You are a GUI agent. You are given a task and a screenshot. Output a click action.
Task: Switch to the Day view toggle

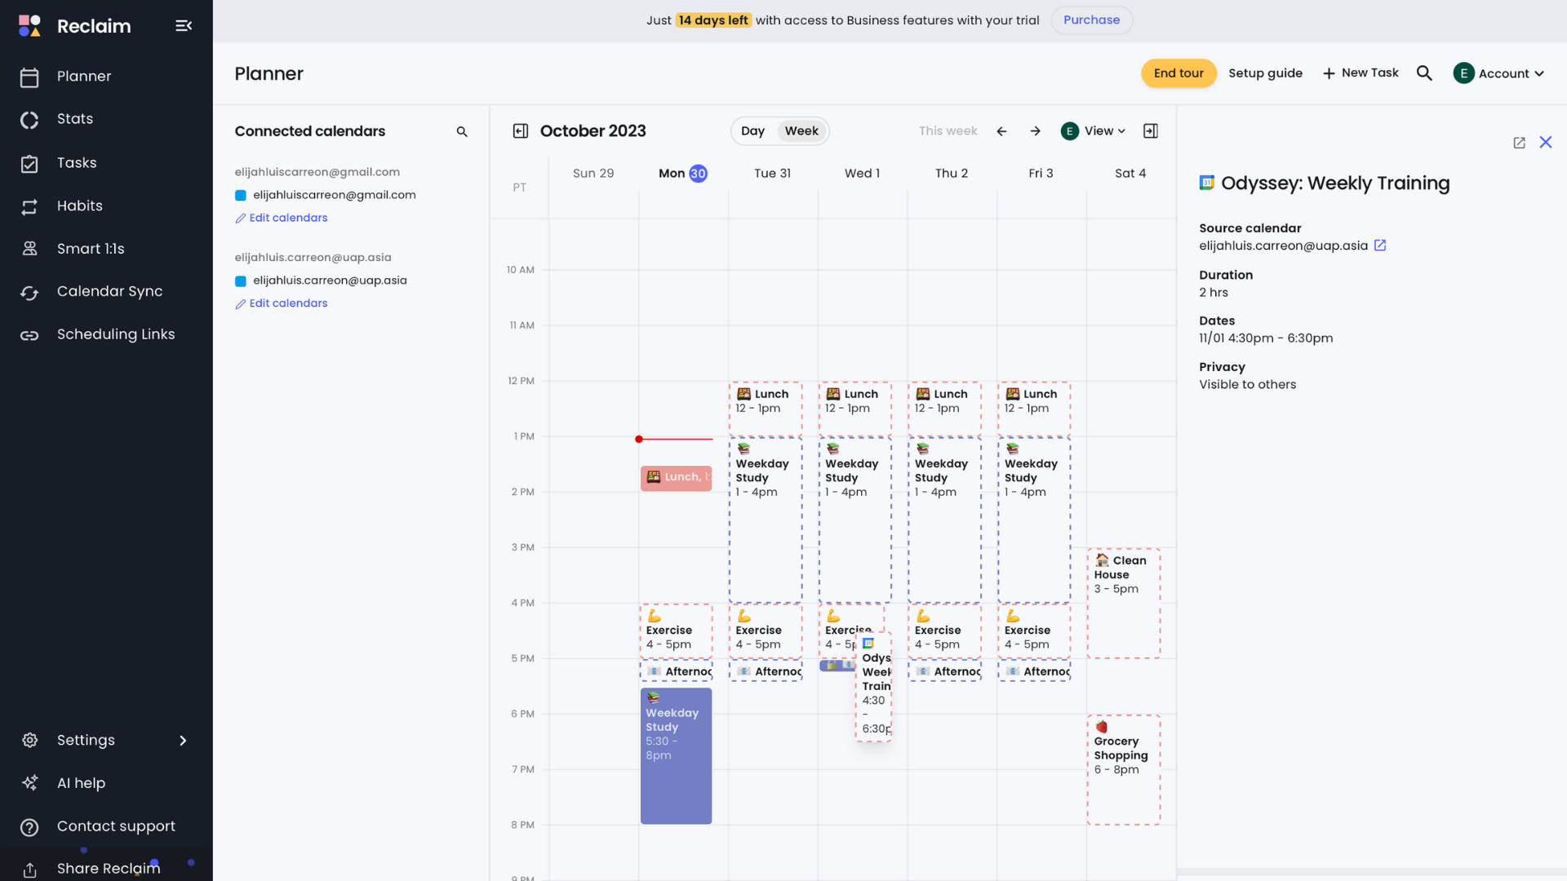click(752, 131)
